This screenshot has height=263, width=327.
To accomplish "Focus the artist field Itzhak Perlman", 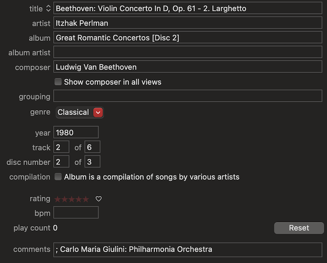I will click(x=187, y=23).
